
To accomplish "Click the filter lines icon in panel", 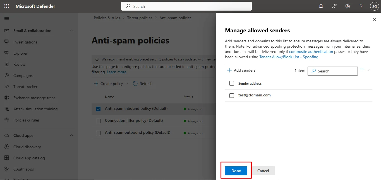I will pos(362,70).
